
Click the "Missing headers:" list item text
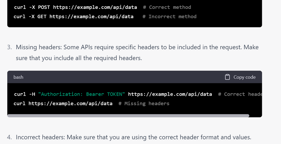click(39, 47)
